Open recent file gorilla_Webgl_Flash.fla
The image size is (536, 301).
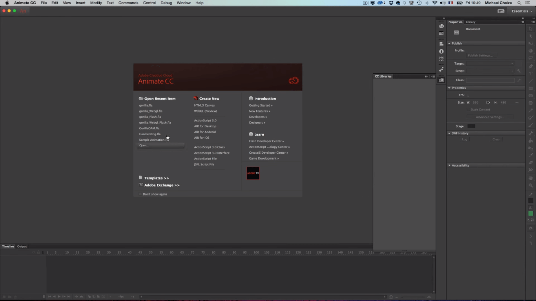[155, 123]
